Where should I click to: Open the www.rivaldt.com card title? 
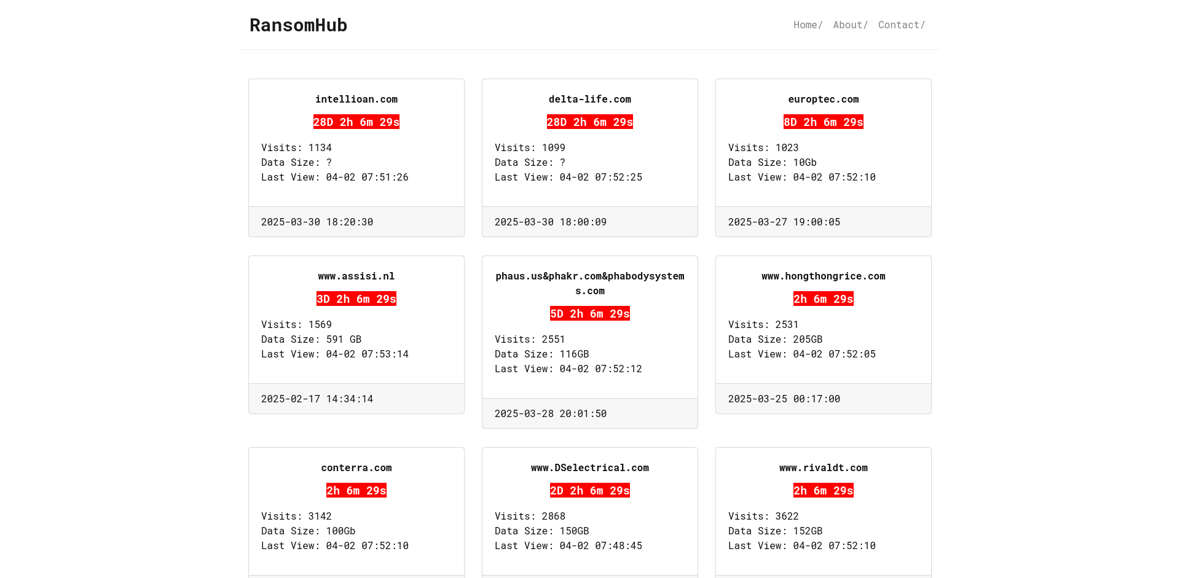(x=824, y=468)
